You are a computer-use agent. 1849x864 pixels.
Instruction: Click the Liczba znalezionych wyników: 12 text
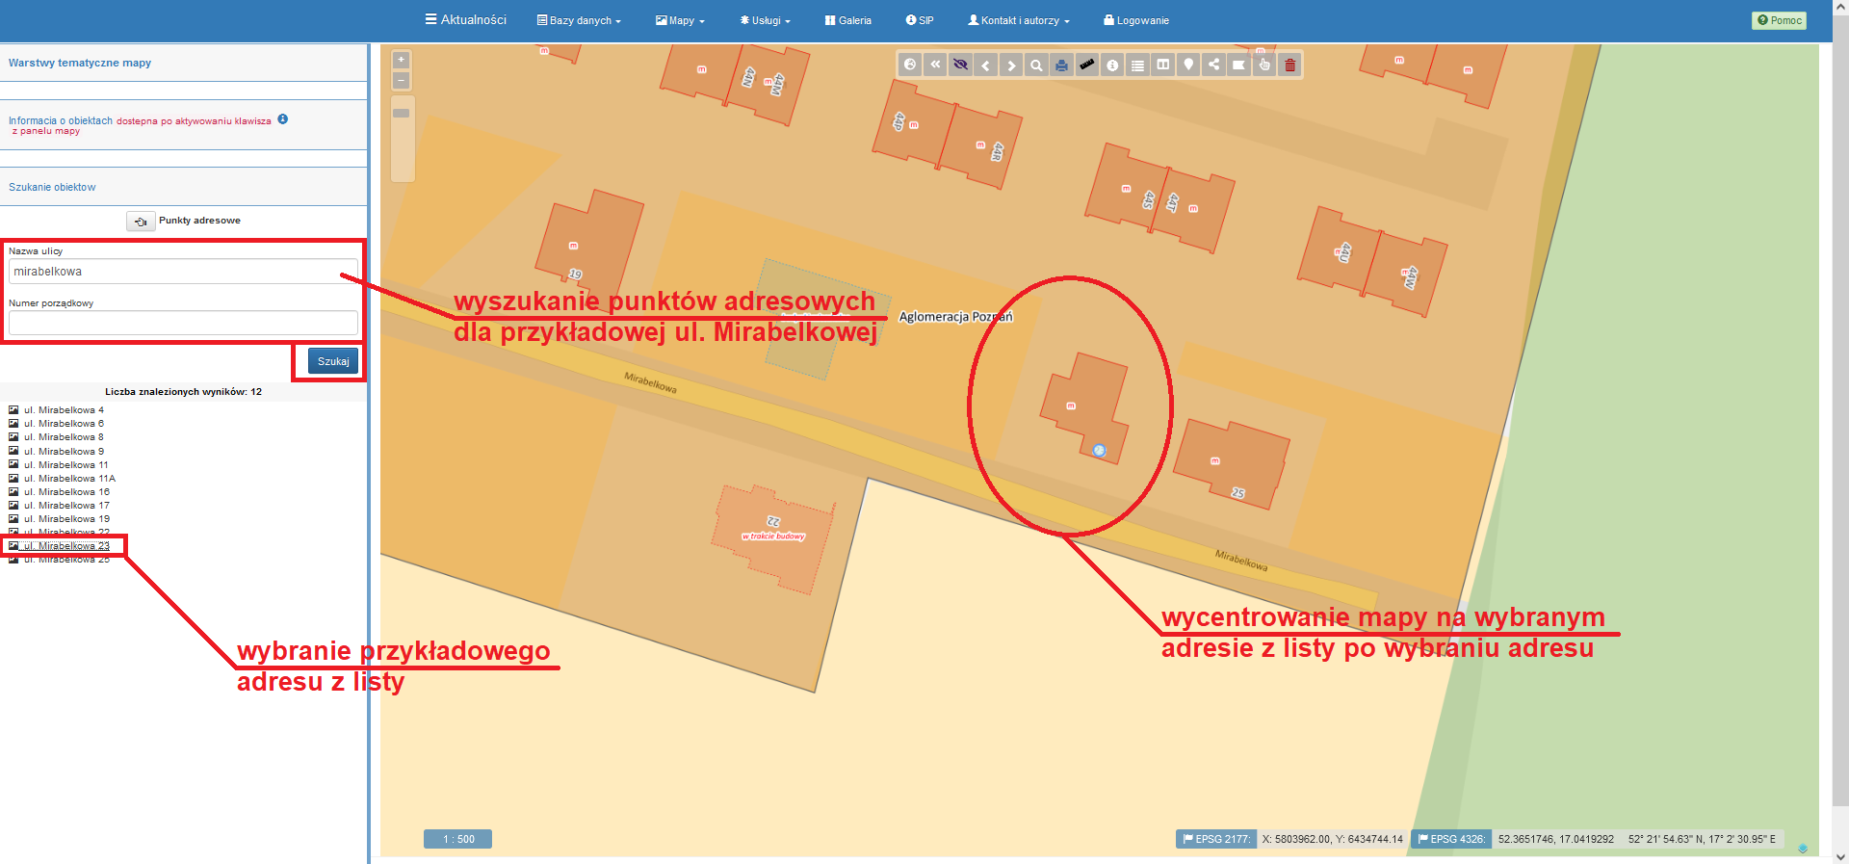[x=183, y=392]
